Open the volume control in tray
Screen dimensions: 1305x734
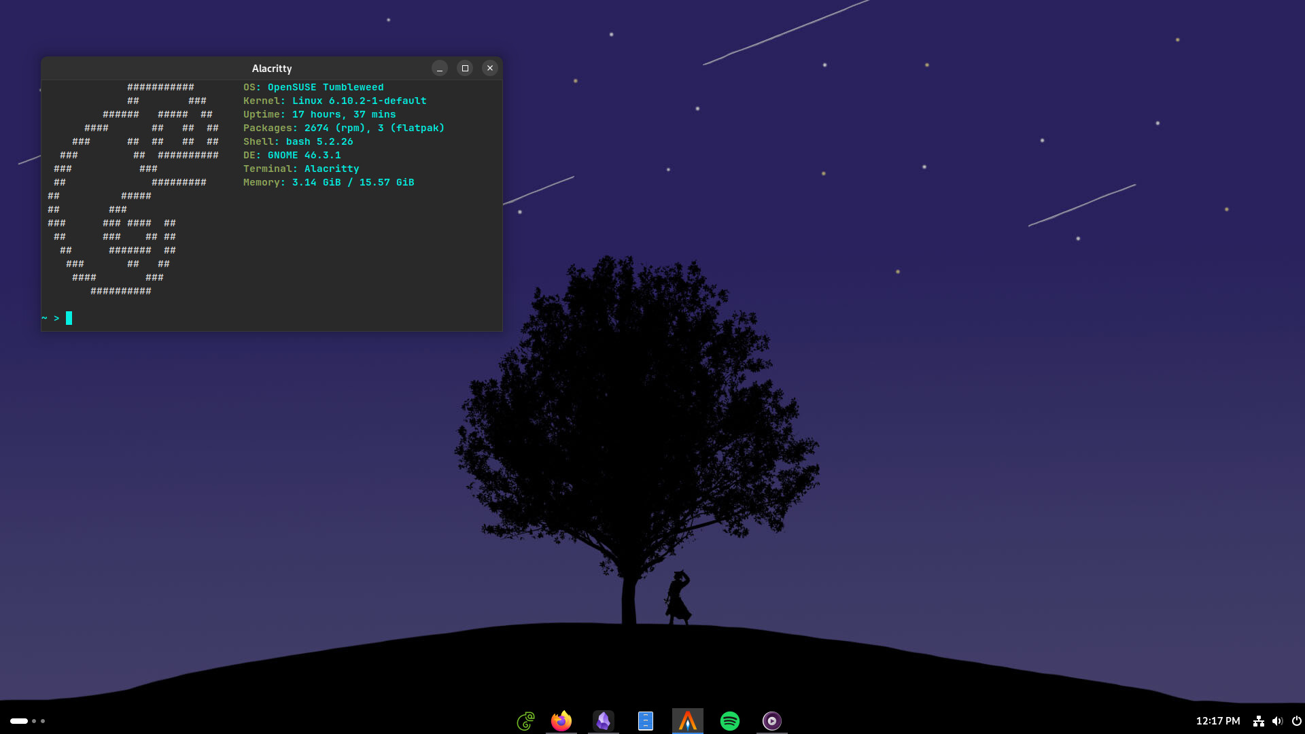pos(1277,721)
